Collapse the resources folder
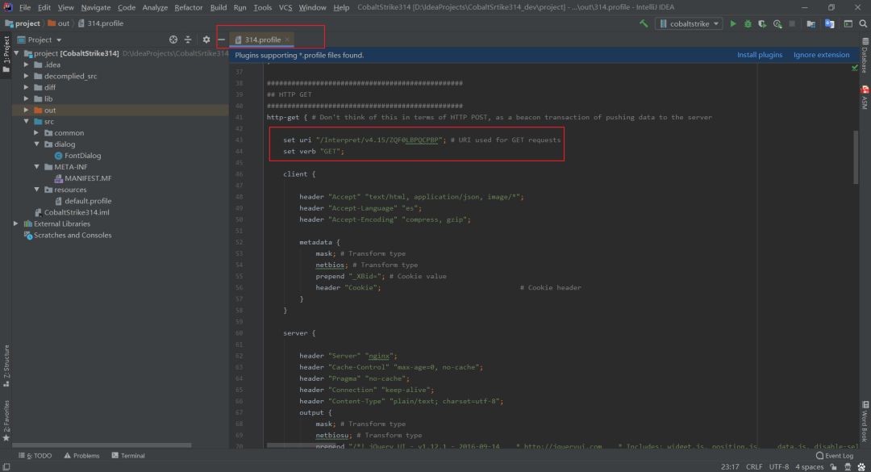Screen dimensions: 871x472 pos(36,190)
